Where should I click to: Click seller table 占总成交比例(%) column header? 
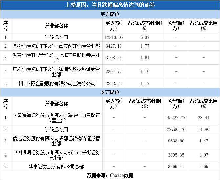(x=204, y=104)
